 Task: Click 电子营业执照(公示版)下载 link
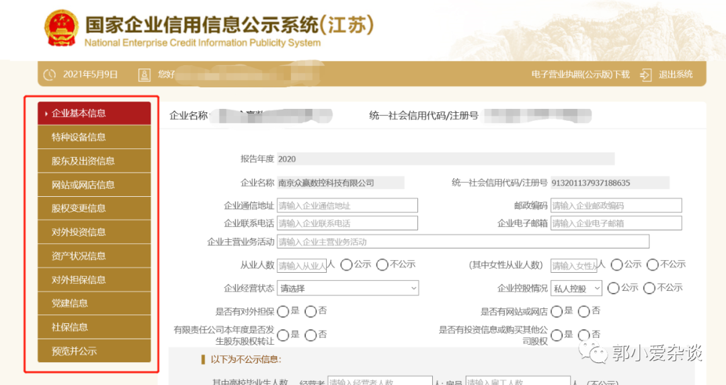(x=580, y=75)
